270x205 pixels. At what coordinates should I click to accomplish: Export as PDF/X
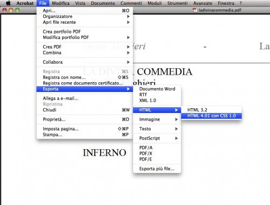[x=157, y=154]
